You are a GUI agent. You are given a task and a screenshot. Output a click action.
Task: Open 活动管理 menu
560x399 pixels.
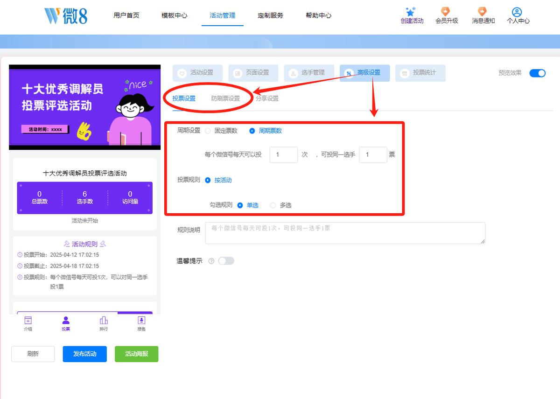click(223, 15)
